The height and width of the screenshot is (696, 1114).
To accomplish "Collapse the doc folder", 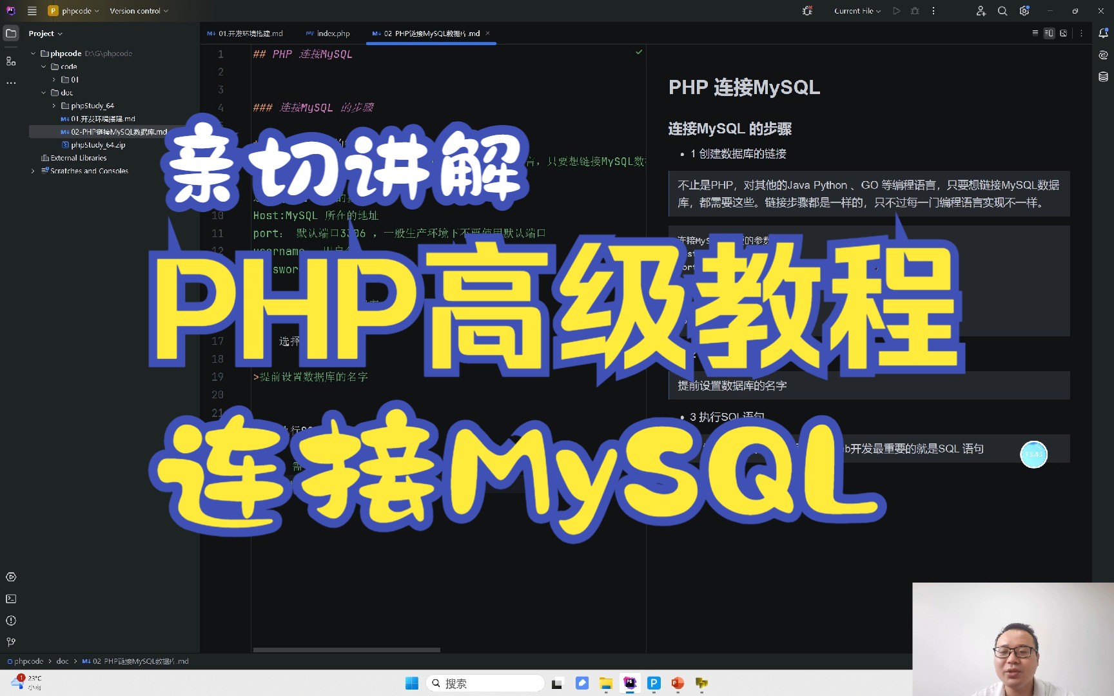I will click(44, 93).
